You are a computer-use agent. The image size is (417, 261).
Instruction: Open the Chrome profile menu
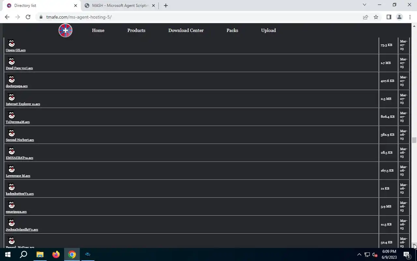pos(399,17)
